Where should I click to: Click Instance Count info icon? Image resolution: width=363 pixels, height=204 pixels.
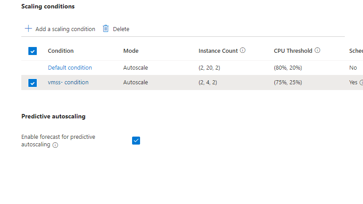[x=243, y=51]
